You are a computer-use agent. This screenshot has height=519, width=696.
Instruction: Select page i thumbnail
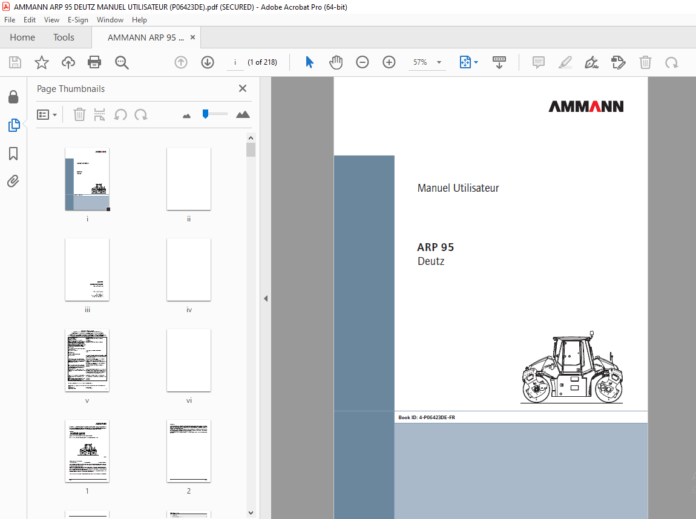(87, 179)
